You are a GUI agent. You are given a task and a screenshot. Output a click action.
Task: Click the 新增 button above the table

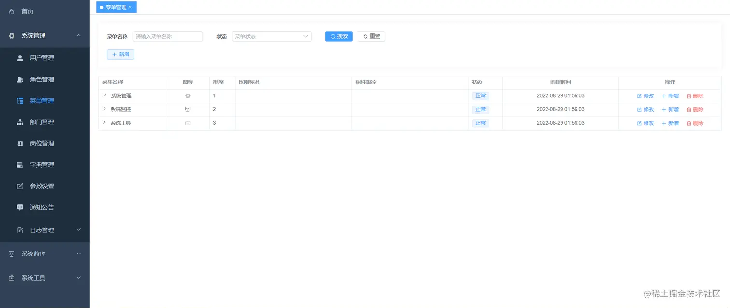(x=120, y=54)
